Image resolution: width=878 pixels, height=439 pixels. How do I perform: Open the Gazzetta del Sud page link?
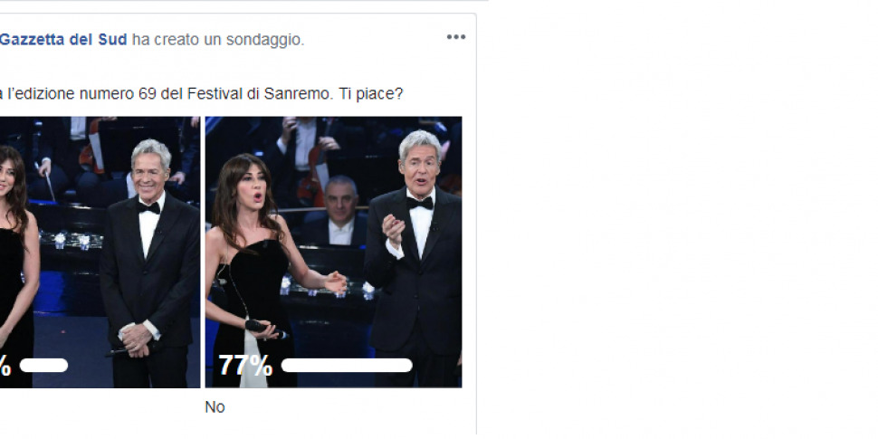63,40
